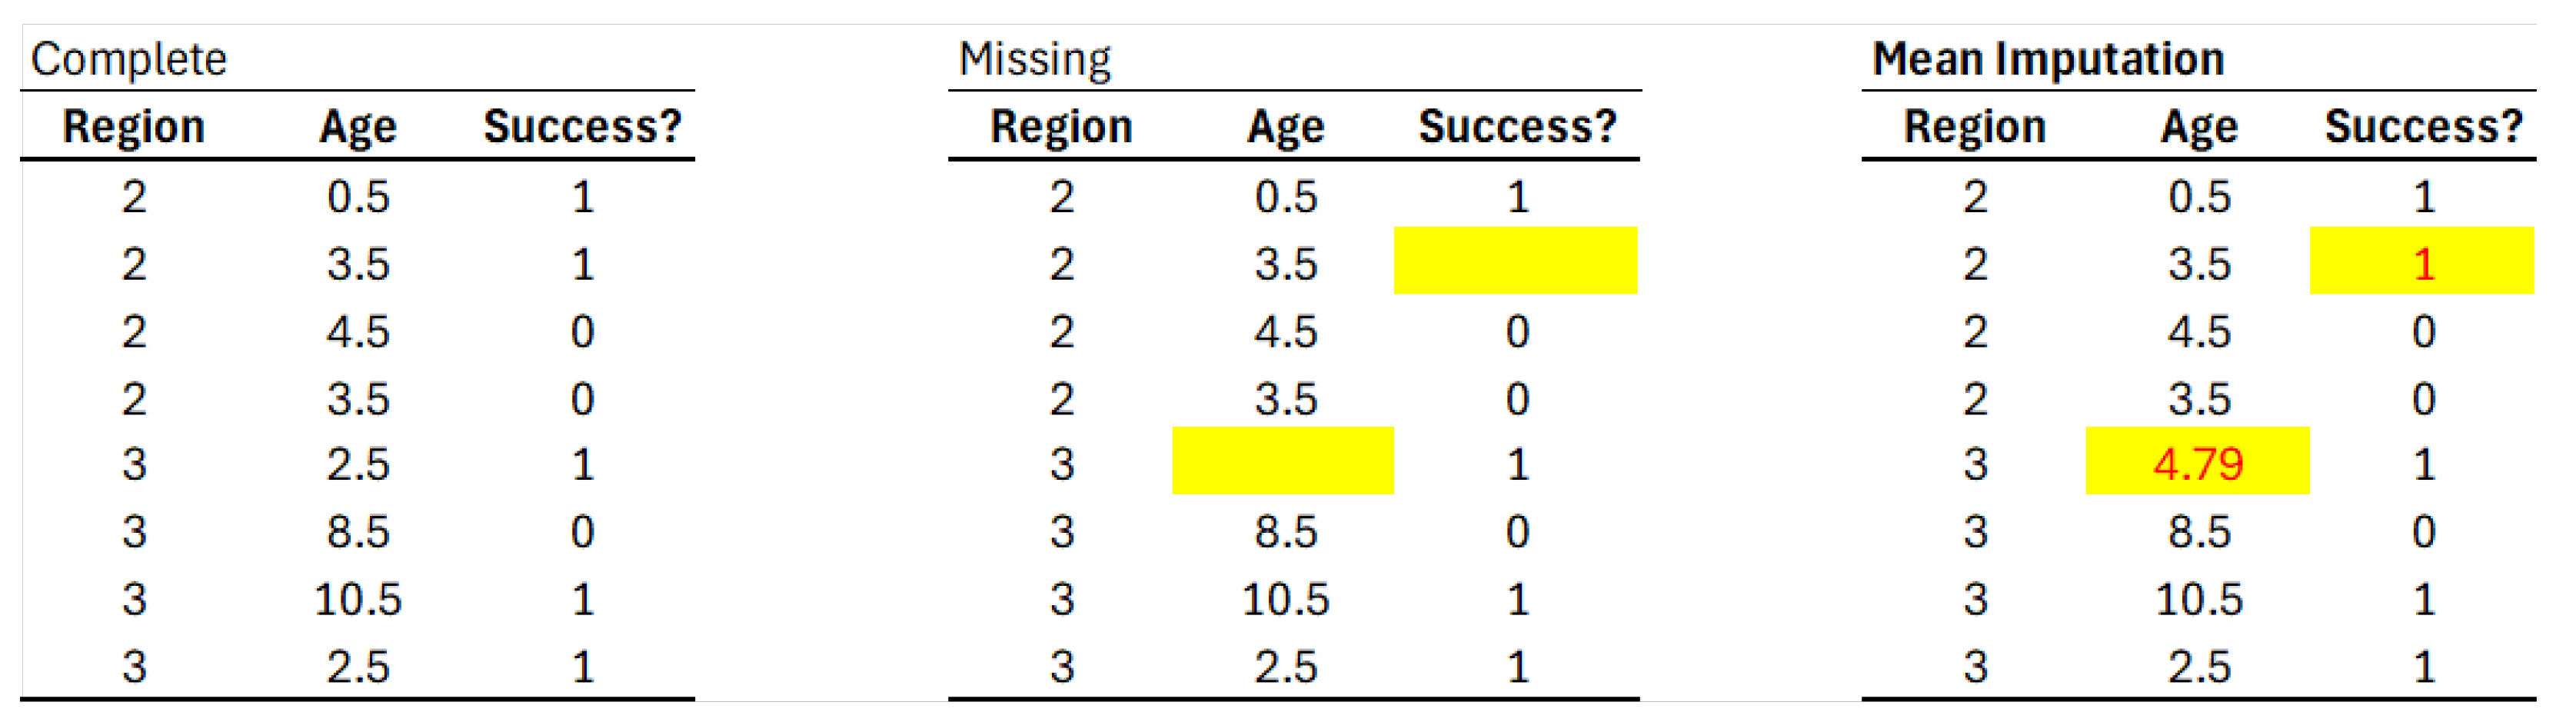Click the empty yellow Success? cell in Missing table
The width and height of the screenshot is (2576, 722).
(1515, 261)
